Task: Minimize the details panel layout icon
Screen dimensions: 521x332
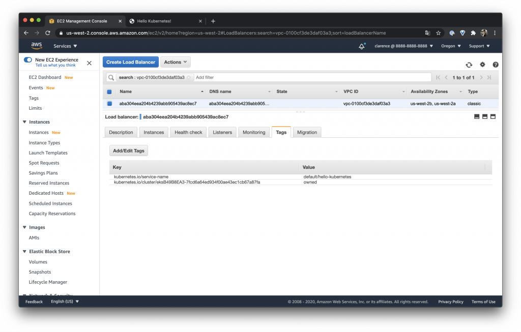Action: click(476, 116)
